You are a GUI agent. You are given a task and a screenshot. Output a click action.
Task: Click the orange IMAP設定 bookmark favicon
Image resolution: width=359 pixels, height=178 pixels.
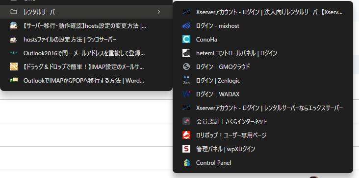(x=14, y=67)
